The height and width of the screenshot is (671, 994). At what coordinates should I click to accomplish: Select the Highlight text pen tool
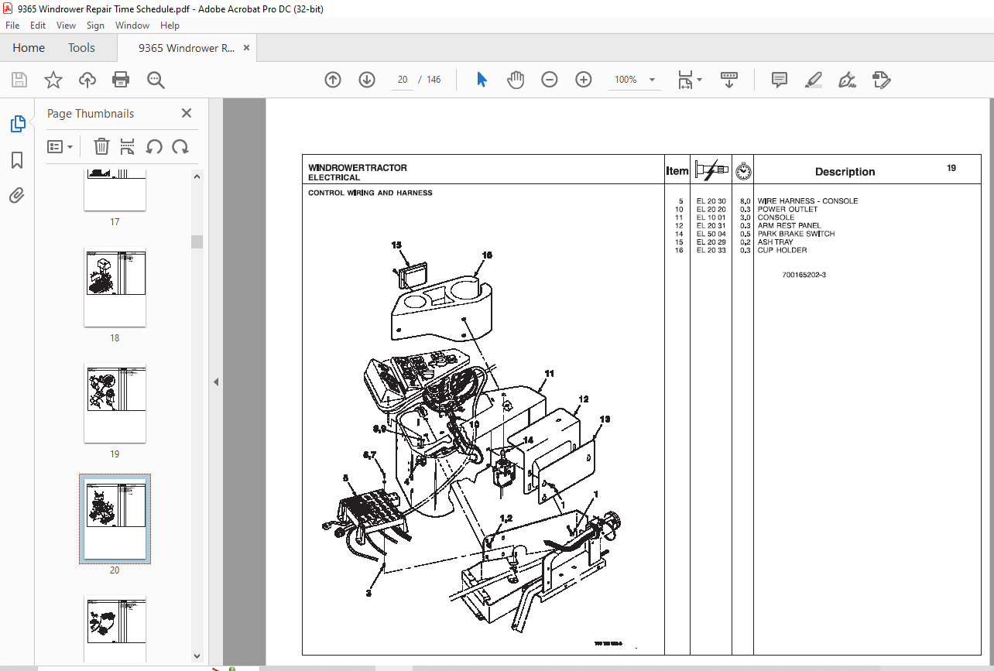click(814, 80)
